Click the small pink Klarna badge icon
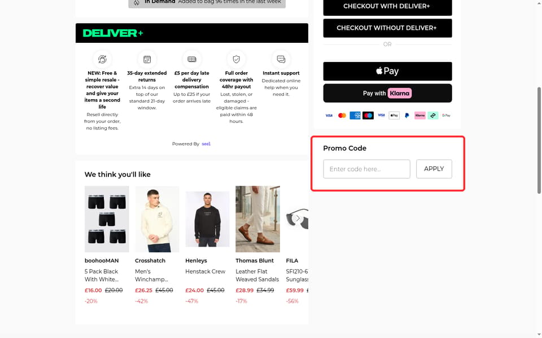This screenshot has height=338, width=542. [420, 115]
